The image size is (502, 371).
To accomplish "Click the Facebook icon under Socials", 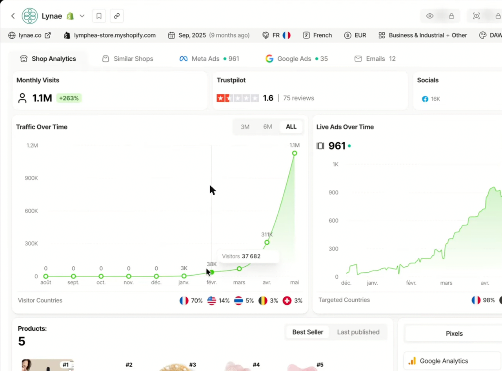I will click(425, 99).
